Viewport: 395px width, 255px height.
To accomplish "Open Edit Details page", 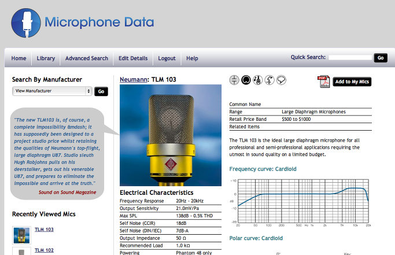I will [133, 58].
